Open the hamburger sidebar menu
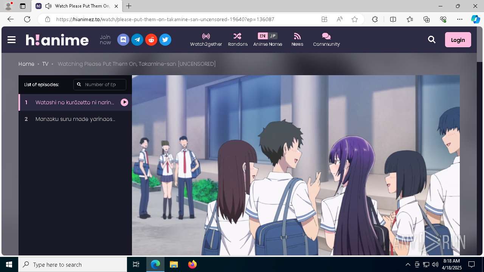The image size is (484, 272). (11, 40)
